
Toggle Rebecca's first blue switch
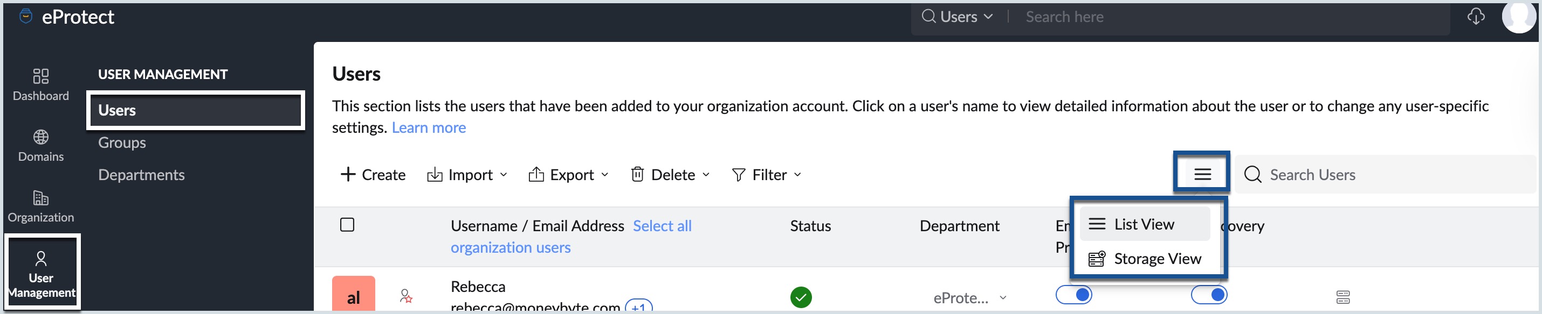click(1073, 295)
